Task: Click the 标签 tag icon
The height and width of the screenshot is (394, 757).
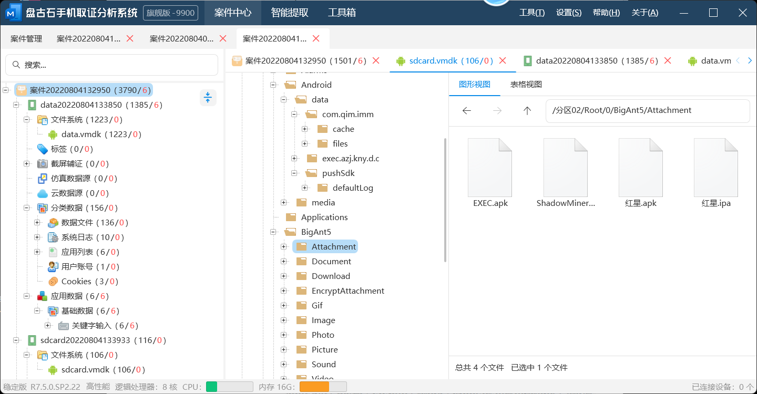Action: point(43,149)
